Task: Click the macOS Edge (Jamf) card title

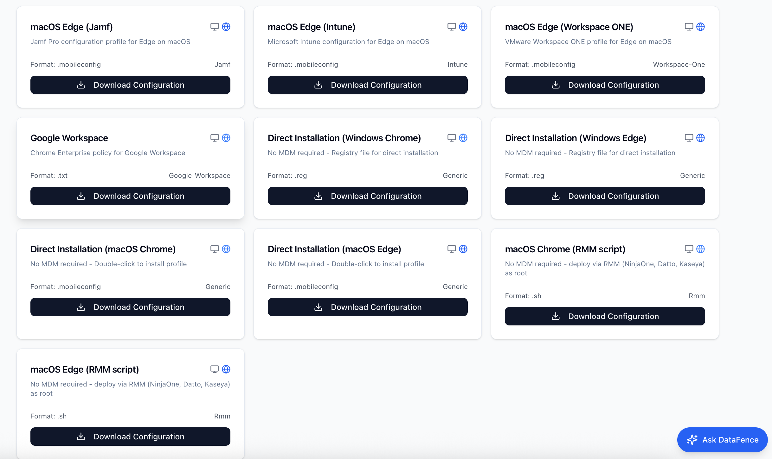Action: tap(72, 27)
